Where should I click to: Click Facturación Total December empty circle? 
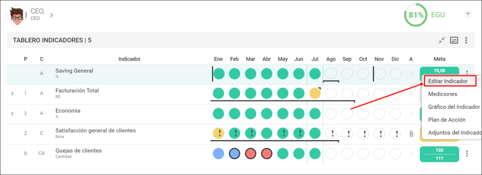tap(395, 93)
